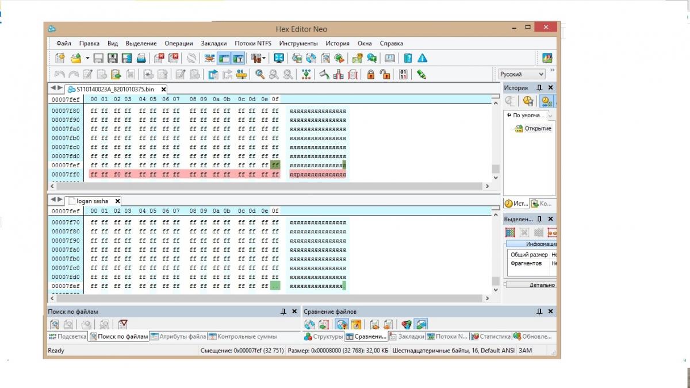Open the Русский language dropdown
This screenshot has width=690, height=388.
tap(540, 74)
